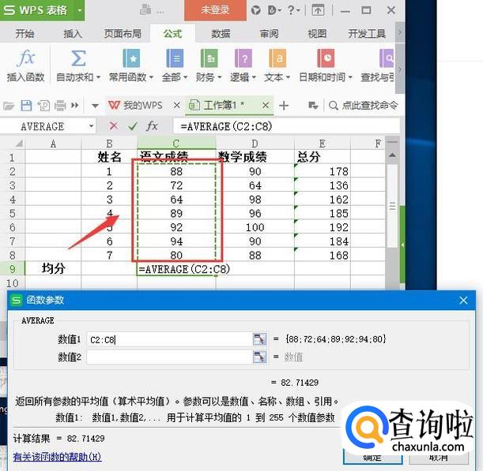The height and width of the screenshot is (471, 483).
Task: Switch to the 开始 ribbon tab
Action: tap(25, 33)
